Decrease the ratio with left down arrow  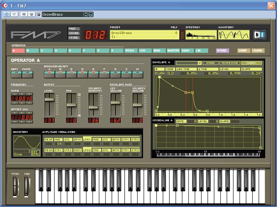click(x=15, y=103)
